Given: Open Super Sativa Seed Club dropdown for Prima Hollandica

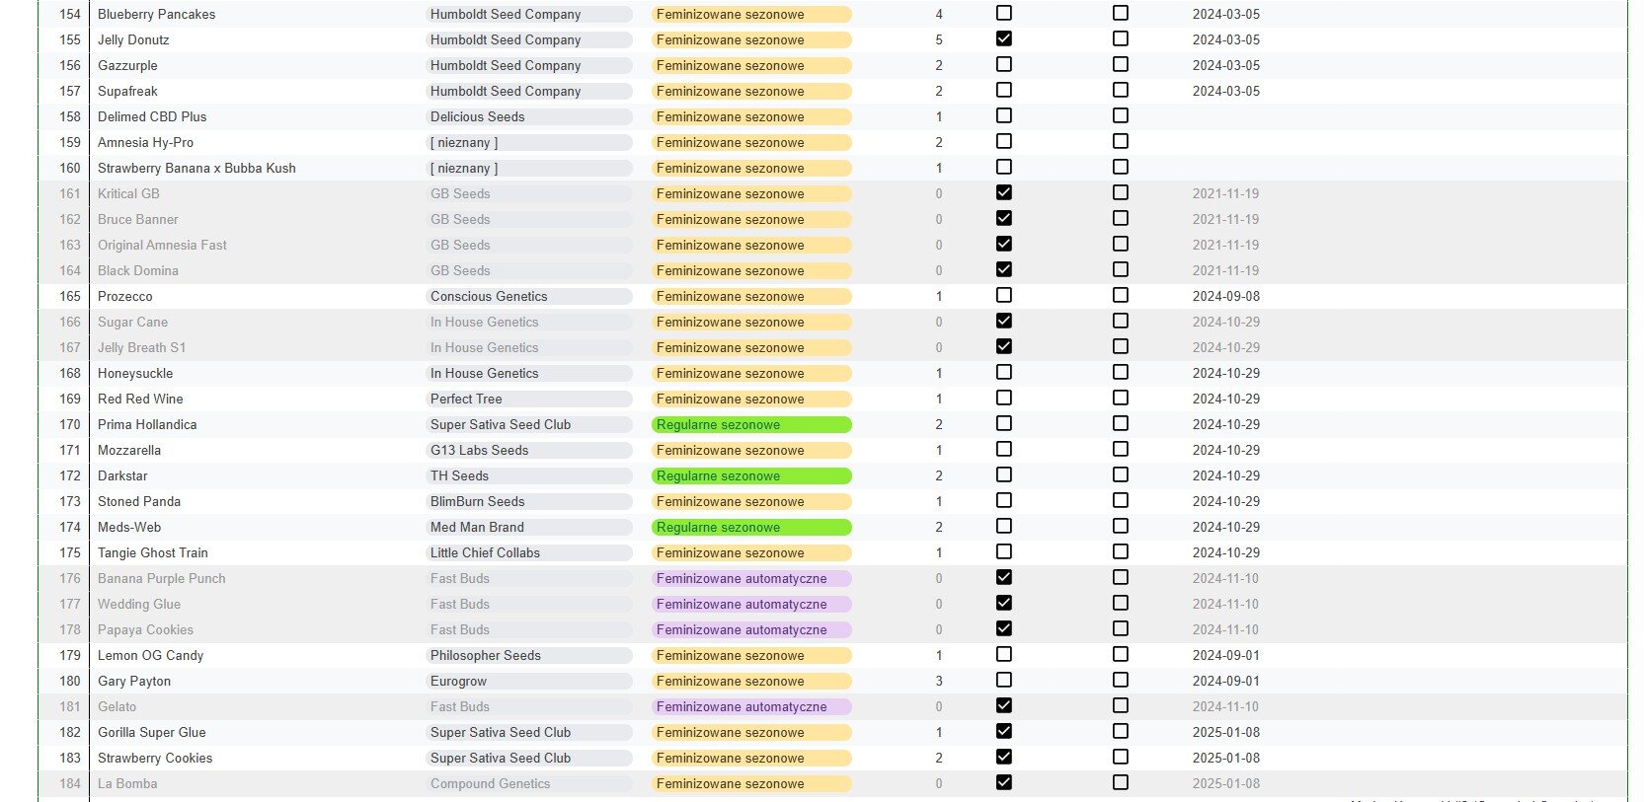Looking at the screenshot, I should [529, 424].
